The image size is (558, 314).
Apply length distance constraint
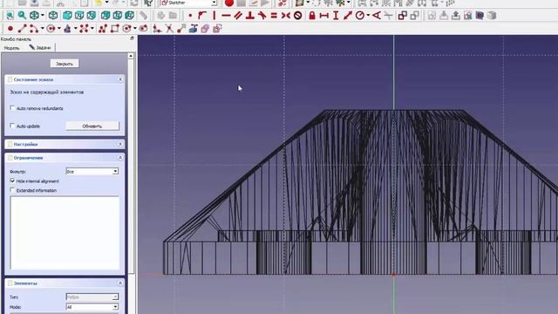(348, 16)
